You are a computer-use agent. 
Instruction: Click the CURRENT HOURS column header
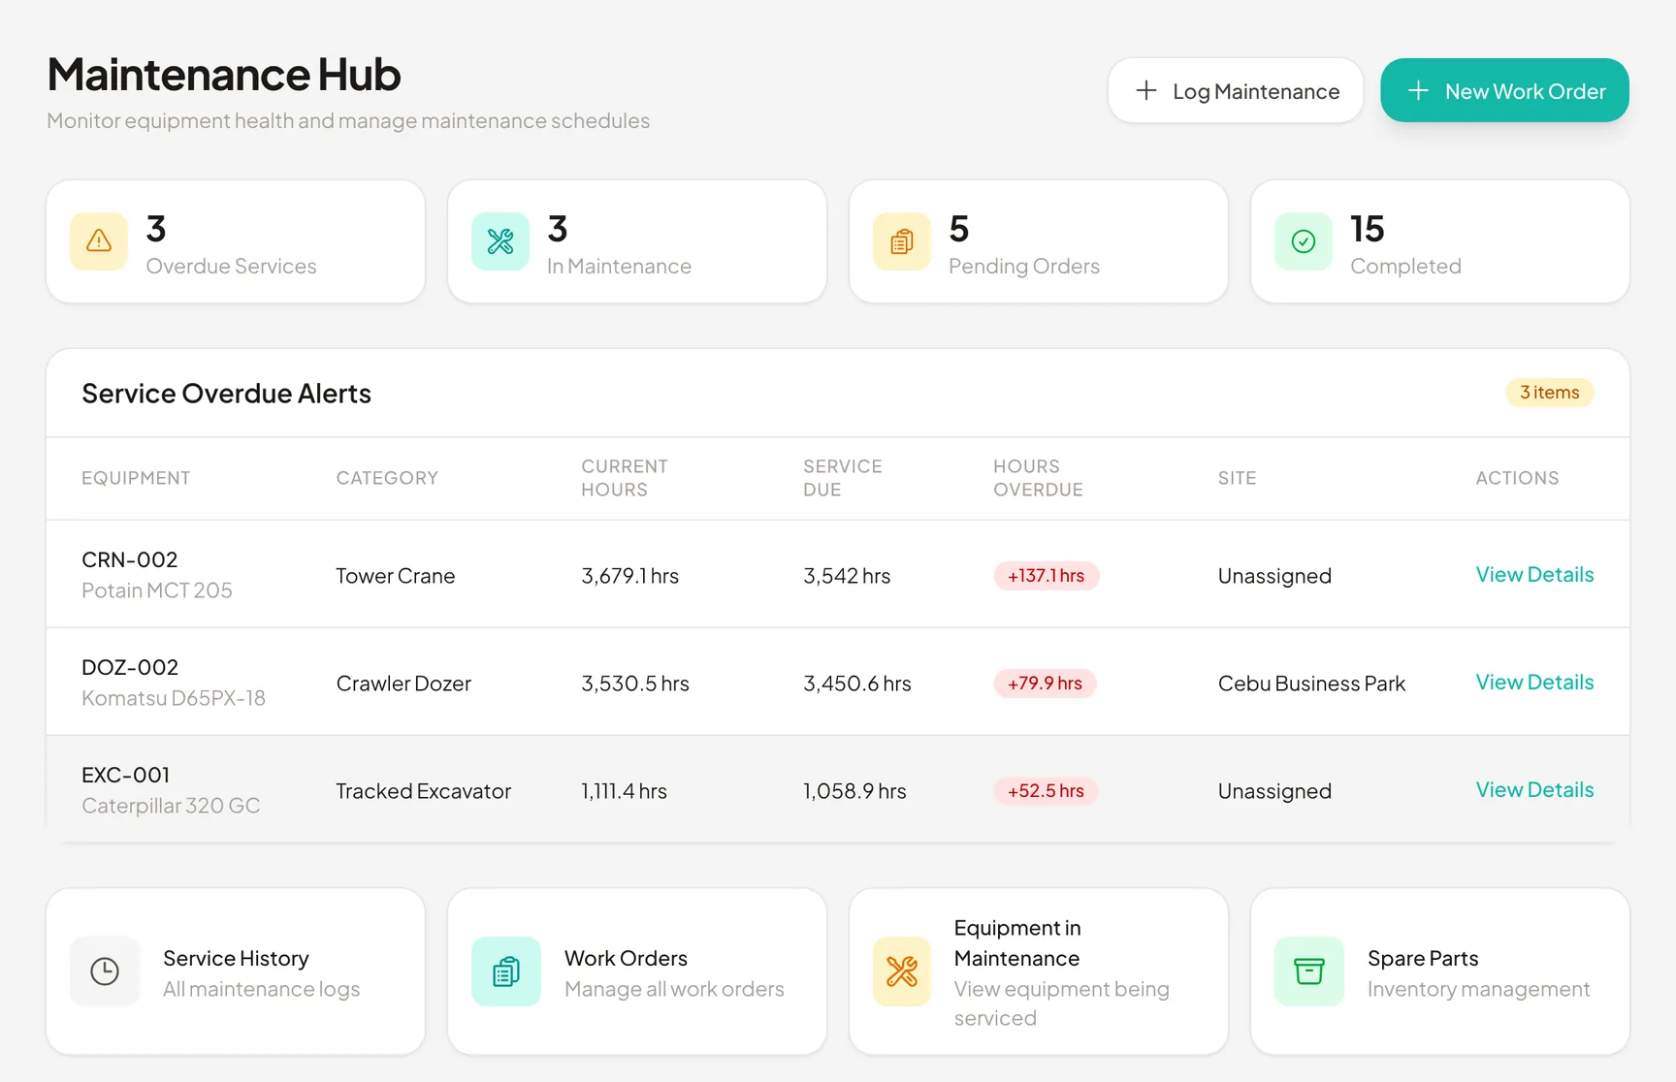625,478
